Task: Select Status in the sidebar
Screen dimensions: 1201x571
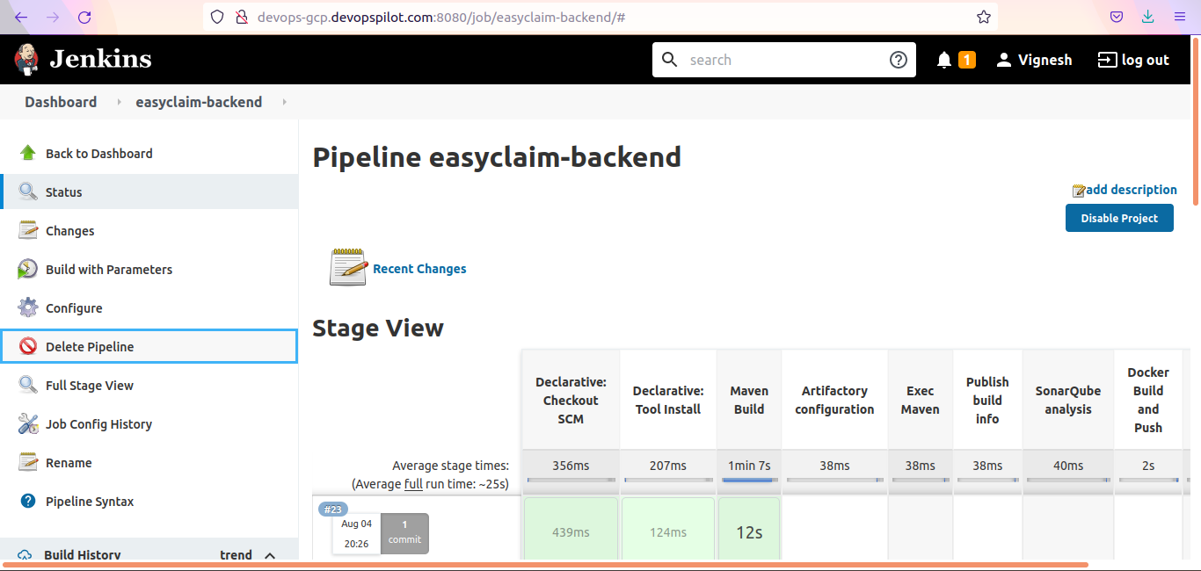Action: pos(149,192)
